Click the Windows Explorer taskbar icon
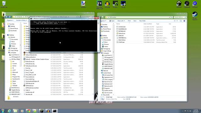201x113 pixels. [x=15, y=111]
